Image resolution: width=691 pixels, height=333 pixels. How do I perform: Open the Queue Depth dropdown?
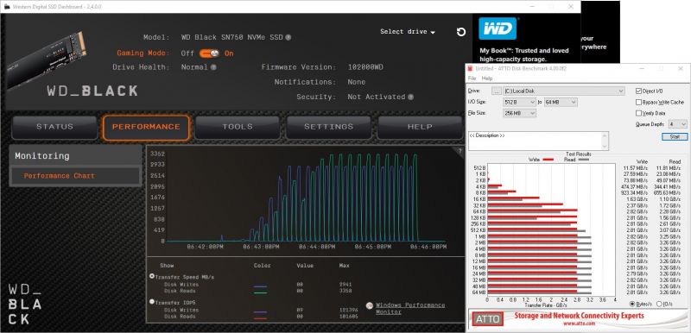[x=677, y=124]
